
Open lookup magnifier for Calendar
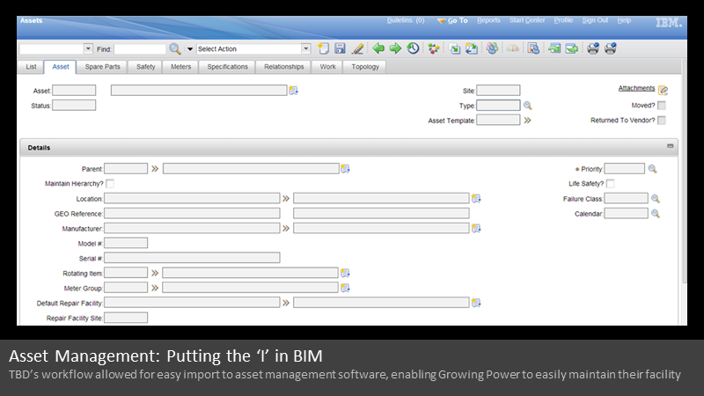[x=656, y=214]
